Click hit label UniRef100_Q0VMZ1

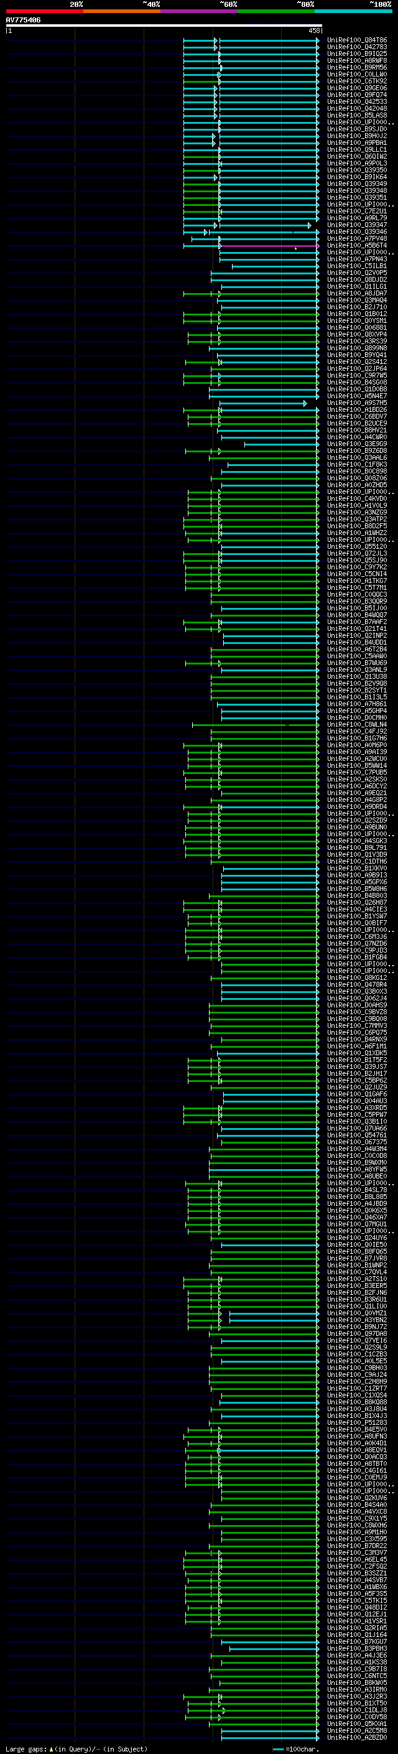(356, 1313)
